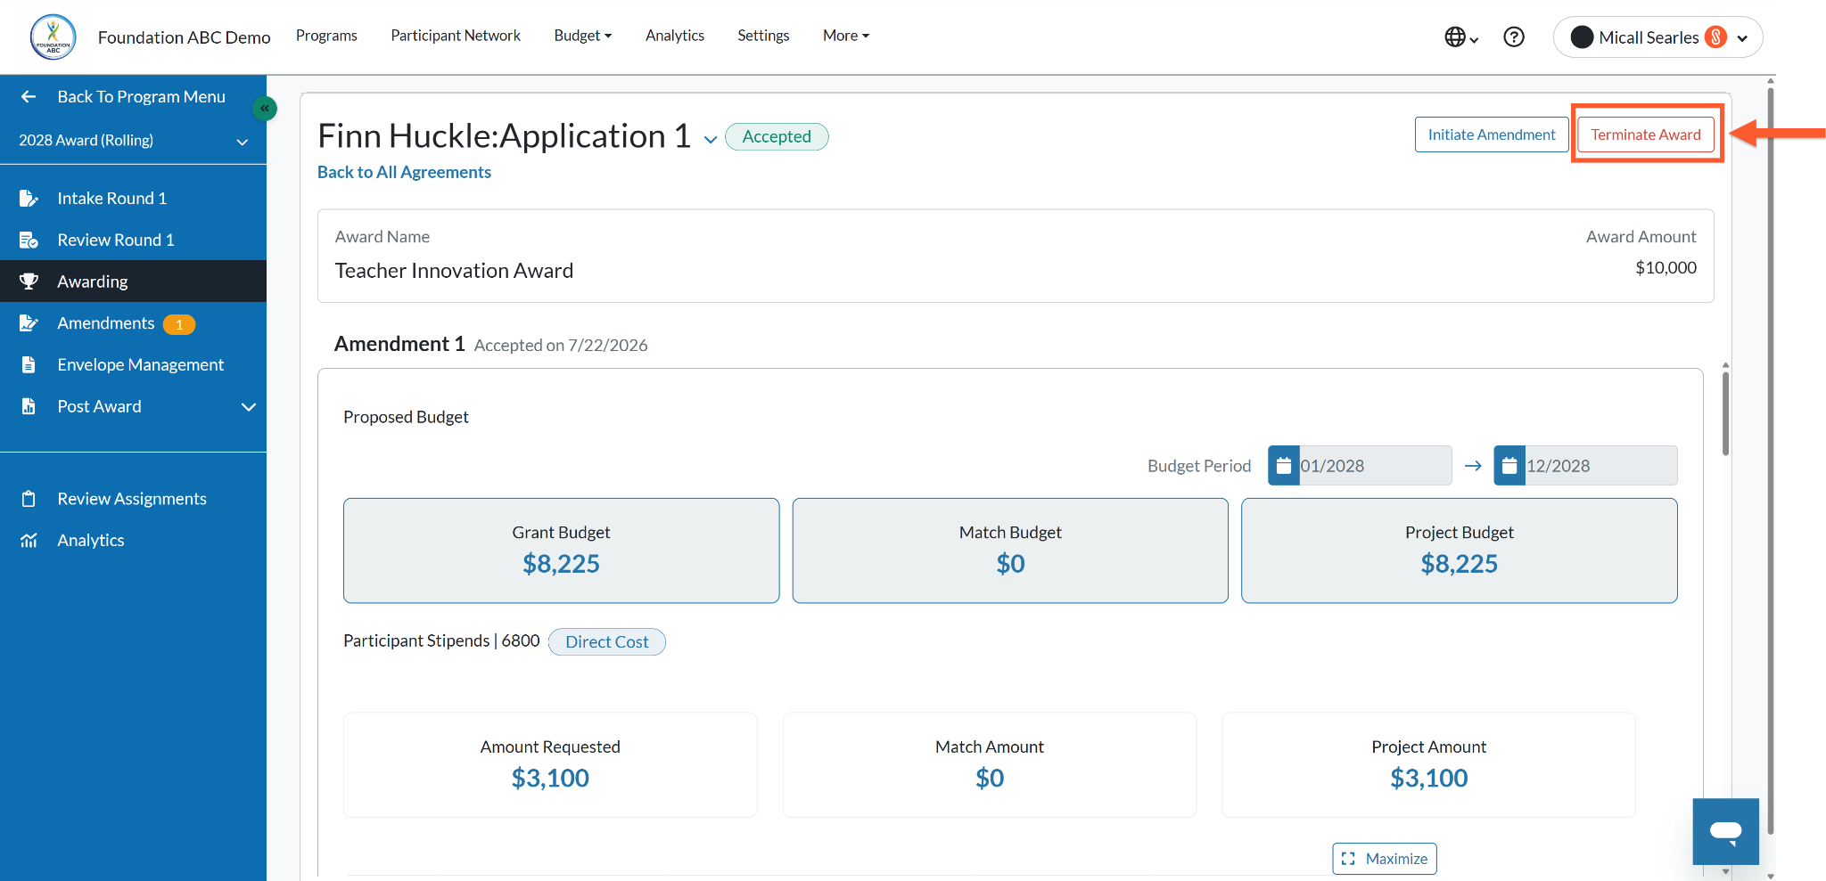
Task: Click the Direct Cost tag
Action: [x=607, y=641]
